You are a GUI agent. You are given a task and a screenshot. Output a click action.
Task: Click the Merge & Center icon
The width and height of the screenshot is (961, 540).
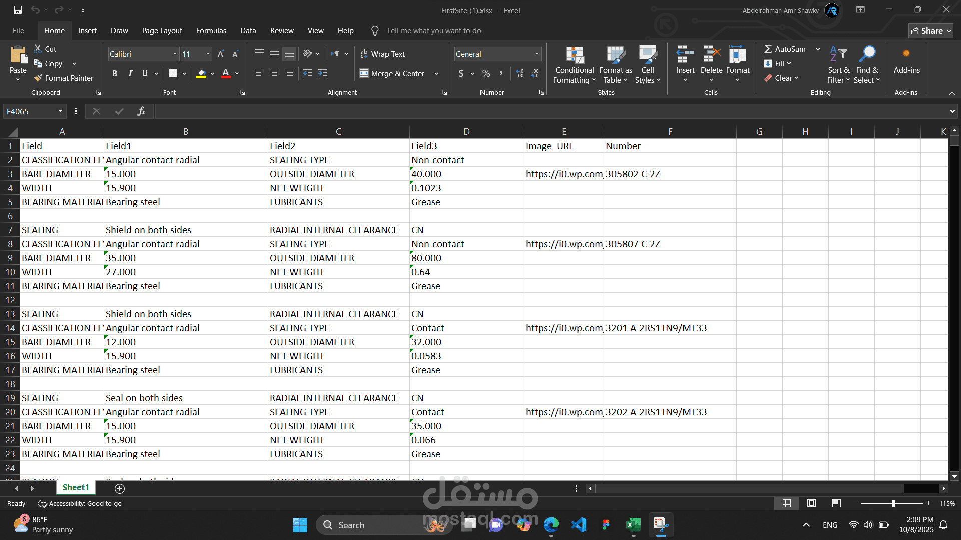[364, 73]
